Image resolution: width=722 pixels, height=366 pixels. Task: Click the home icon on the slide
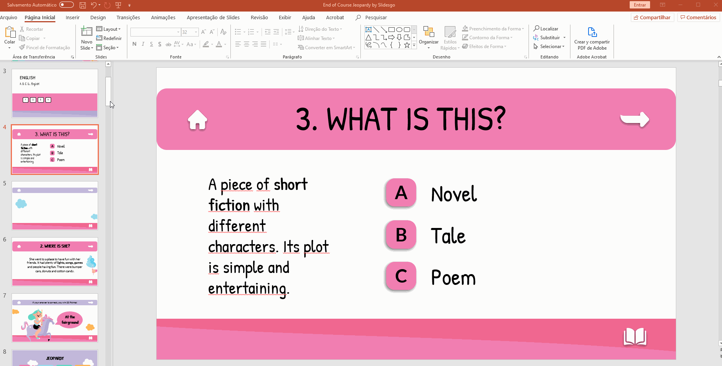coord(198,120)
